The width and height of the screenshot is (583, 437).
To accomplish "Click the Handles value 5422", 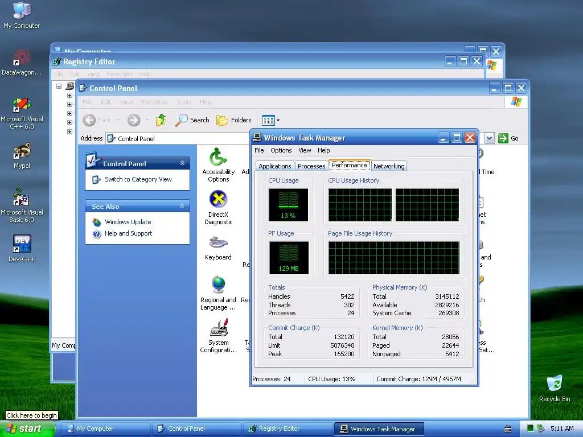I will [x=347, y=296].
